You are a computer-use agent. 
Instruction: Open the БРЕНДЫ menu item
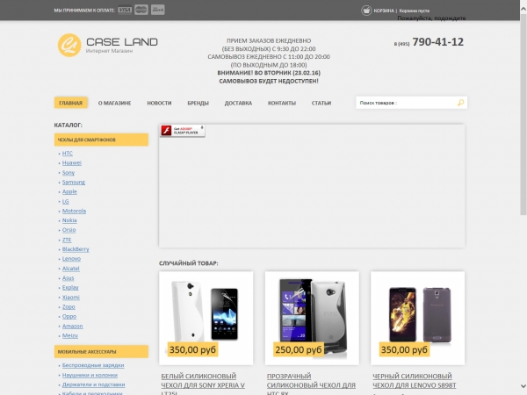[198, 103]
